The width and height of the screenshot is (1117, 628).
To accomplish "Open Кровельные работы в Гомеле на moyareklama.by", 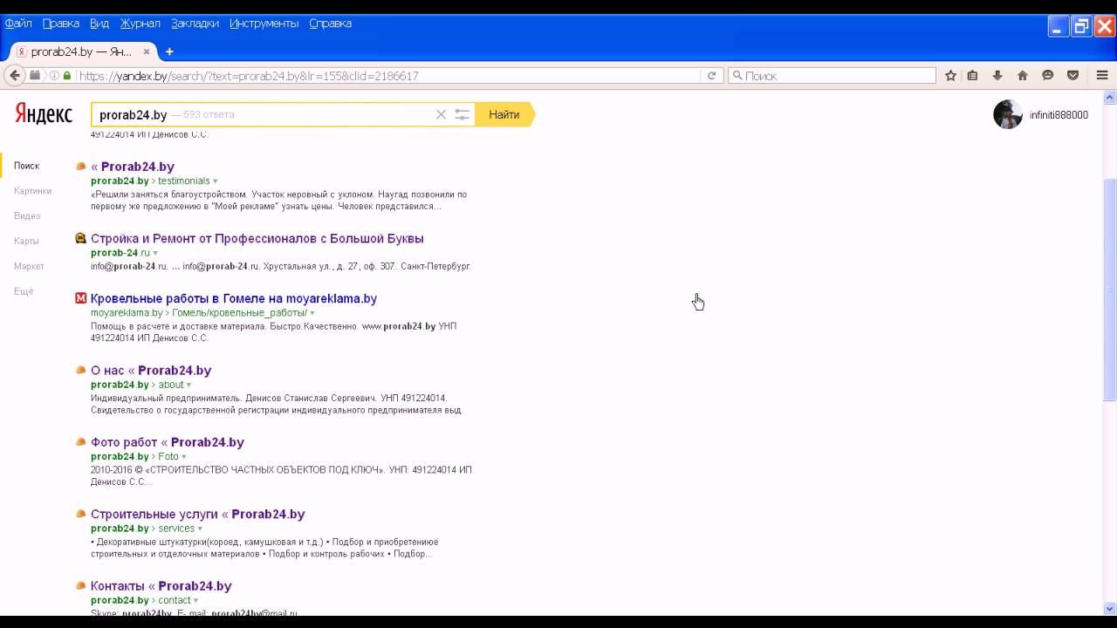I will 234,298.
